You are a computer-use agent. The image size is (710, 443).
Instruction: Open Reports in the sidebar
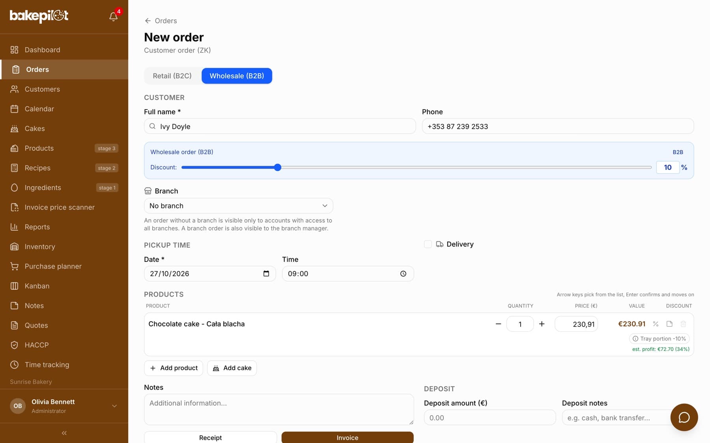coord(64,227)
